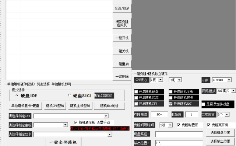Open the 3线 threads dropdown
236x146 pixels.
click(179, 80)
